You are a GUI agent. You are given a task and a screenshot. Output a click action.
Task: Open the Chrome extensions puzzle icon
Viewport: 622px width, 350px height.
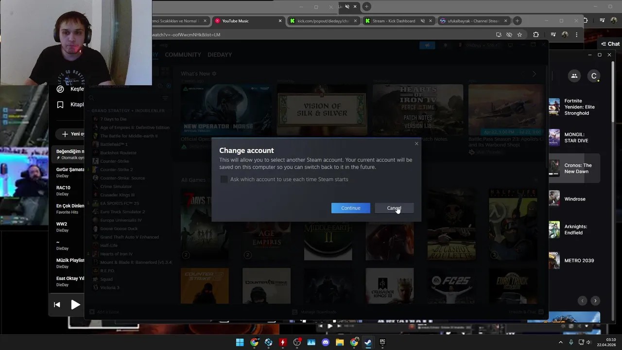coord(536,35)
